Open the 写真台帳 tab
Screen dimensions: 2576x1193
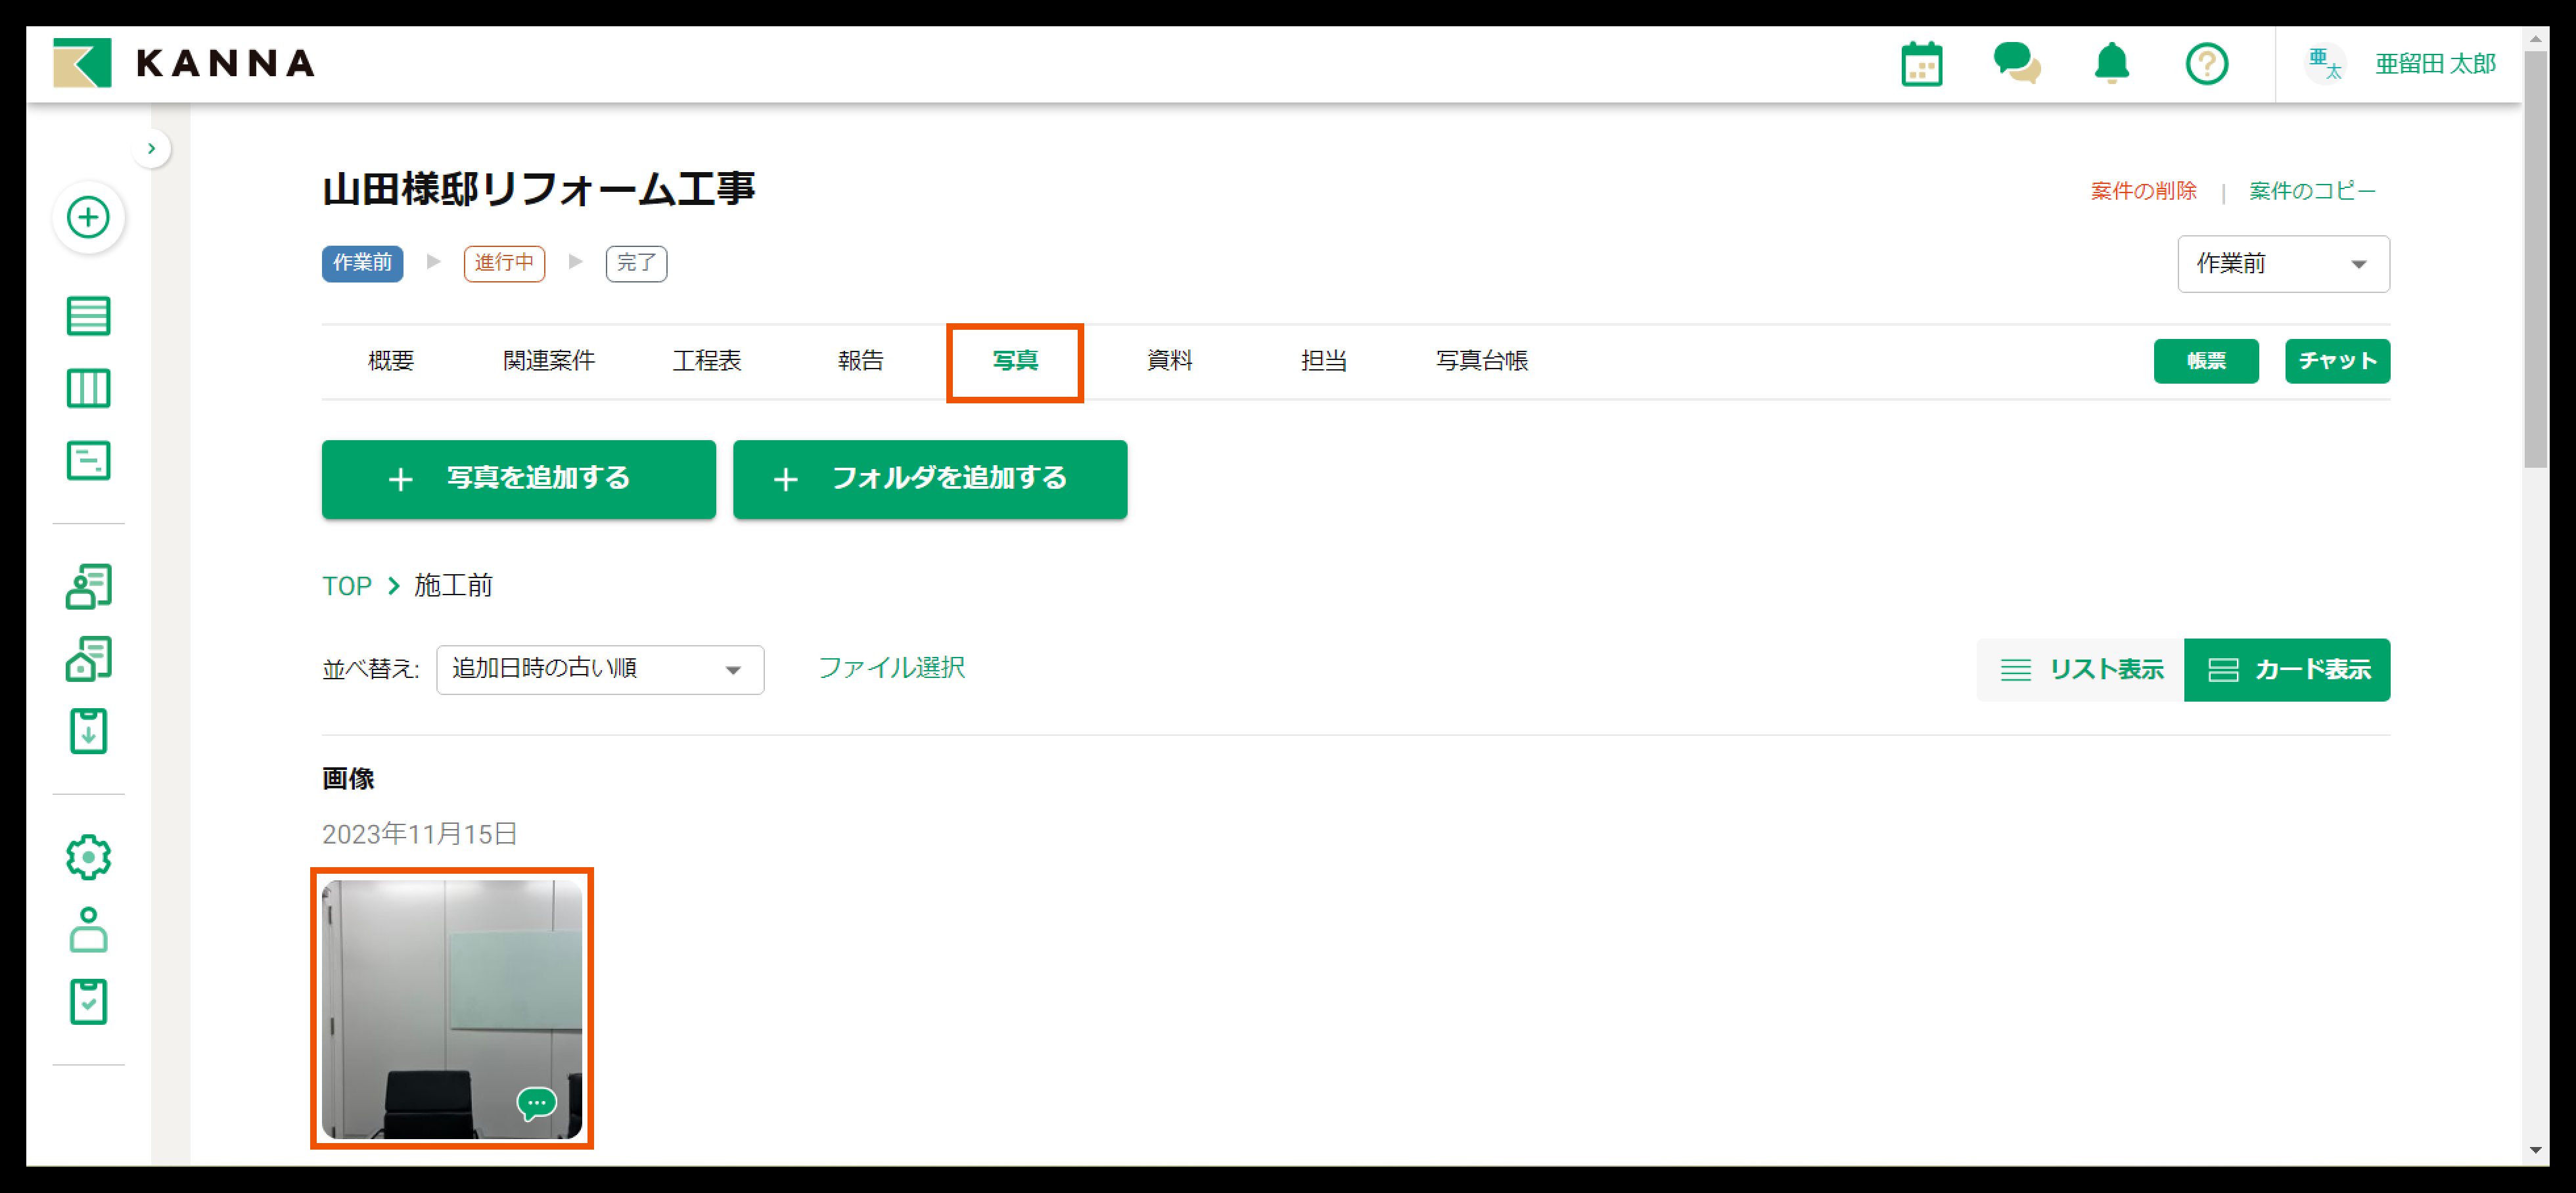click(1481, 361)
